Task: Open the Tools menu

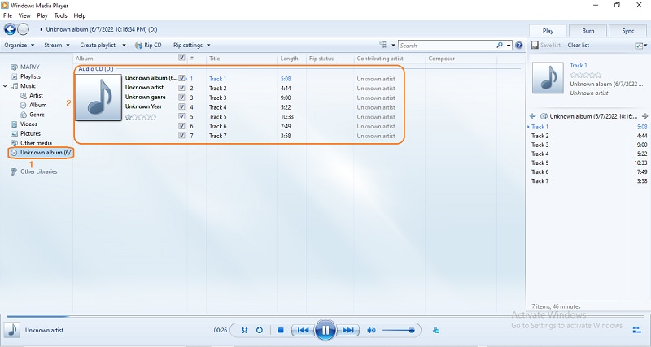Action: coord(60,15)
